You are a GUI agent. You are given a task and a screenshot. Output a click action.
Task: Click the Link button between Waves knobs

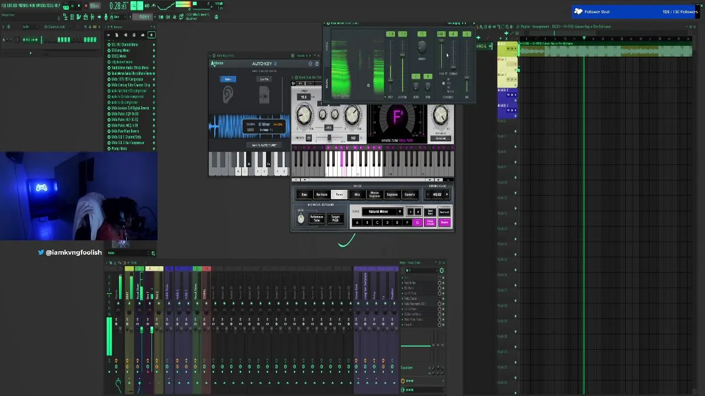(x=329, y=128)
